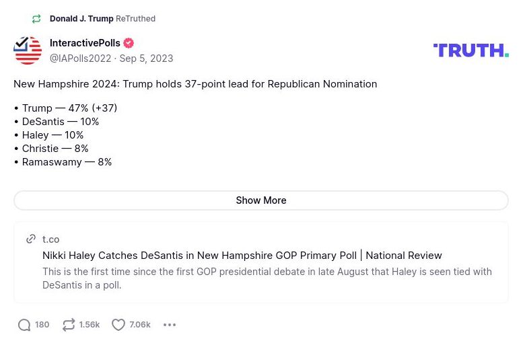The image size is (523, 345).
Task: Open the three-dot more options menu
Action: click(170, 325)
